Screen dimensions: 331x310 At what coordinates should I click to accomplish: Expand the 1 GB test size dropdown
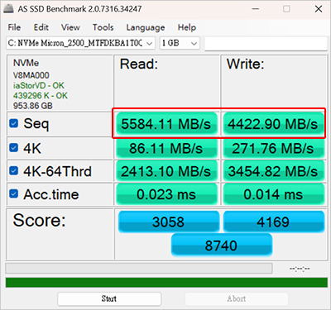[x=180, y=43]
